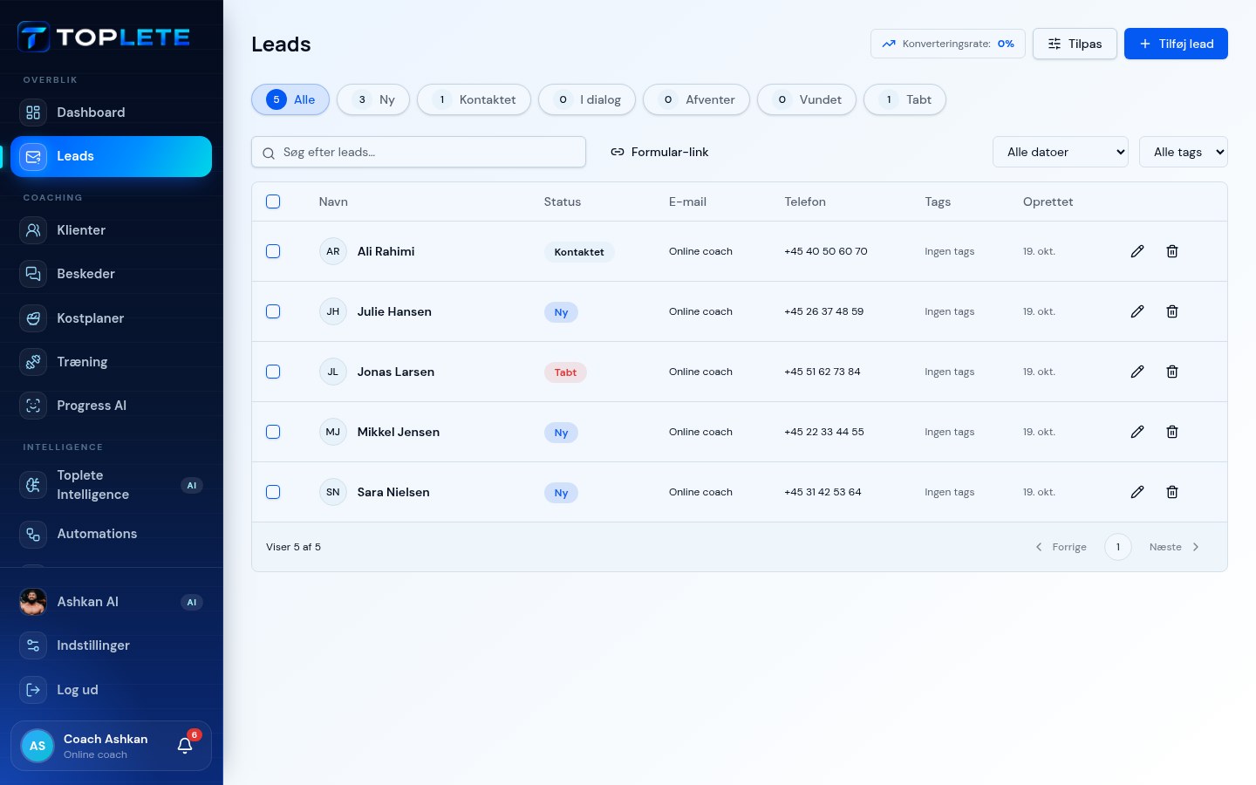
Task: Click the Log ud exit icon
Action: (x=33, y=690)
